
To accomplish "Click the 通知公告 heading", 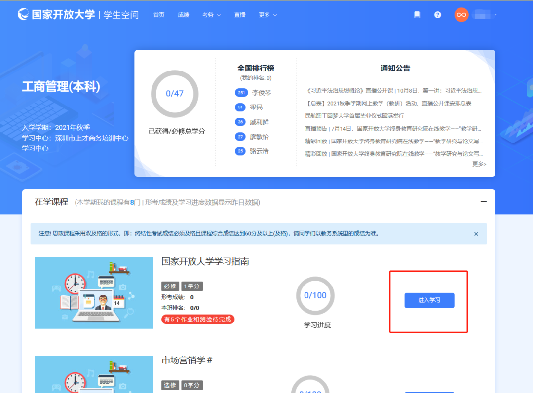I will coord(395,68).
